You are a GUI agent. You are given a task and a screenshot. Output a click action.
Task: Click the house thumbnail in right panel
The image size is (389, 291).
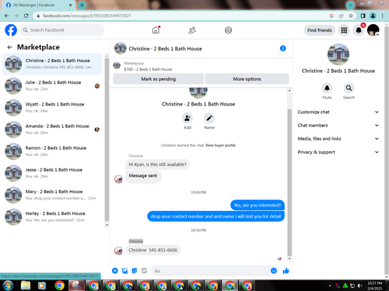coord(338,54)
